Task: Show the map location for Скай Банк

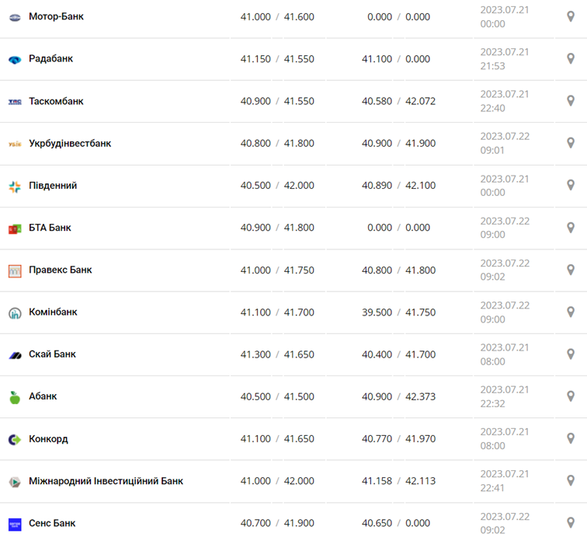Action: pos(571,354)
